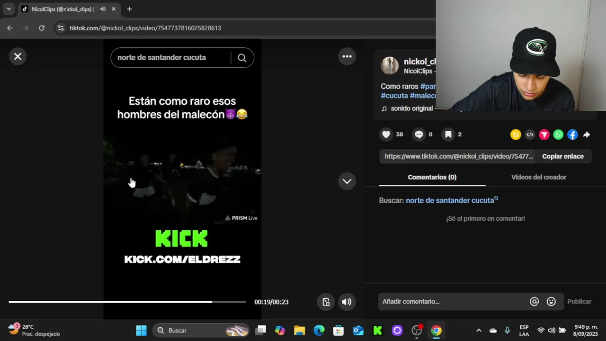Screen dimensions: 606x341
Task: Close the NicolClips browser tab
Action: pos(114,9)
